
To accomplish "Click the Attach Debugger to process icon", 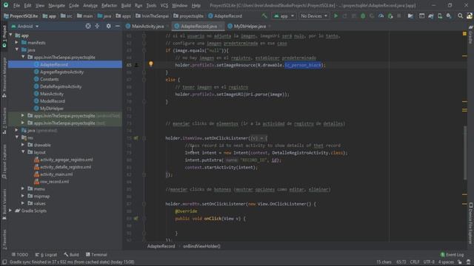I will [390, 16].
